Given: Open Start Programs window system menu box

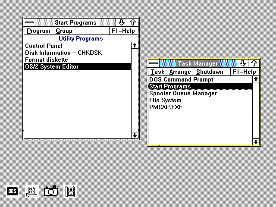Looking at the screenshot, I should click(x=29, y=22).
